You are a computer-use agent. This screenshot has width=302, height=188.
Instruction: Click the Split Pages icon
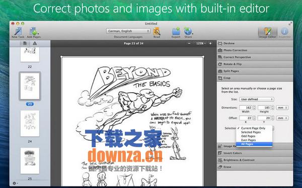220,71
